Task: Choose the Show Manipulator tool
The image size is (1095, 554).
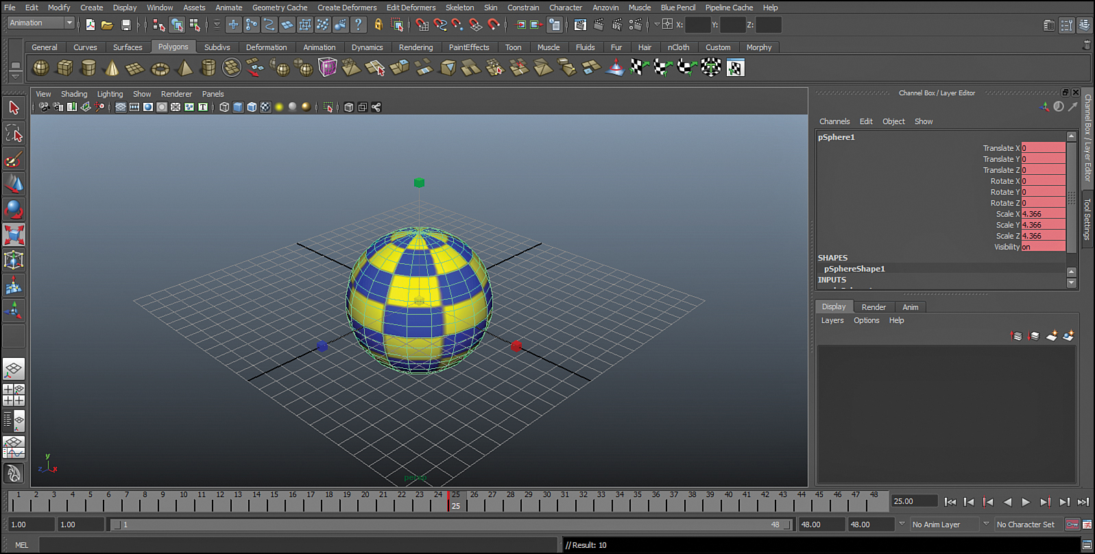Action: point(14,311)
